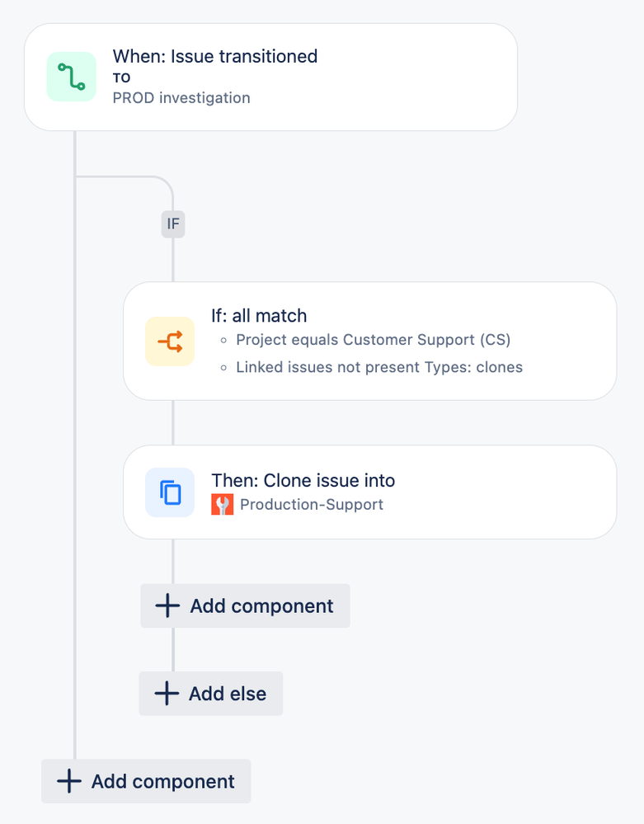Add a component inside the IF branch
Screen dimensions: 644x824
click(245, 605)
